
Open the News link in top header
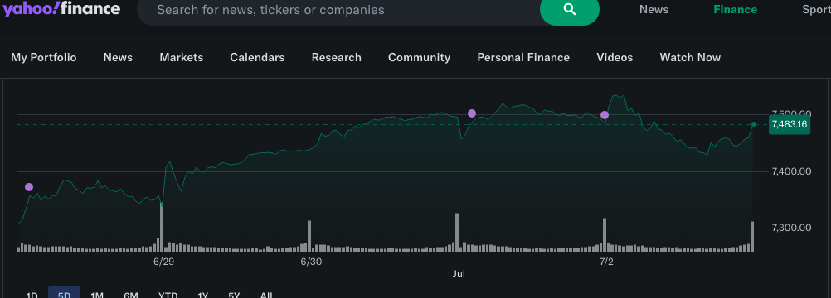(654, 10)
